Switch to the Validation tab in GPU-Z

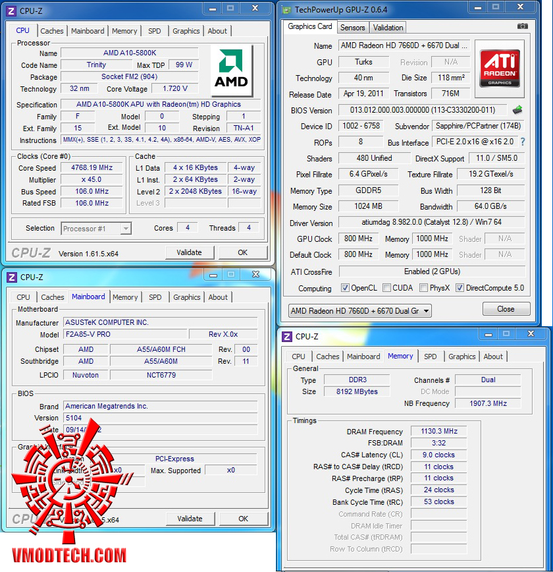point(388,28)
